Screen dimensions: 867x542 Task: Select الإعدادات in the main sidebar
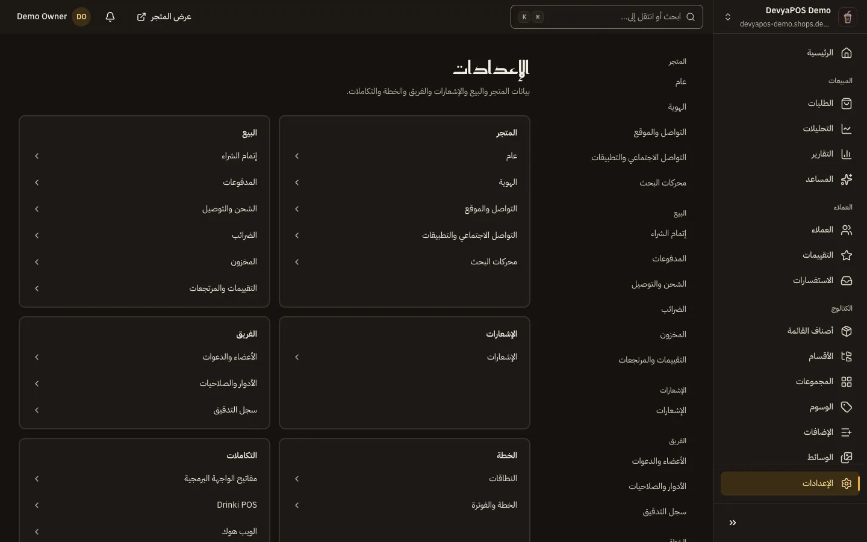click(x=790, y=484)
